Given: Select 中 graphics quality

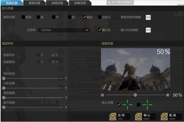Looking at the screenshot, I should click(x=53, y=17).
